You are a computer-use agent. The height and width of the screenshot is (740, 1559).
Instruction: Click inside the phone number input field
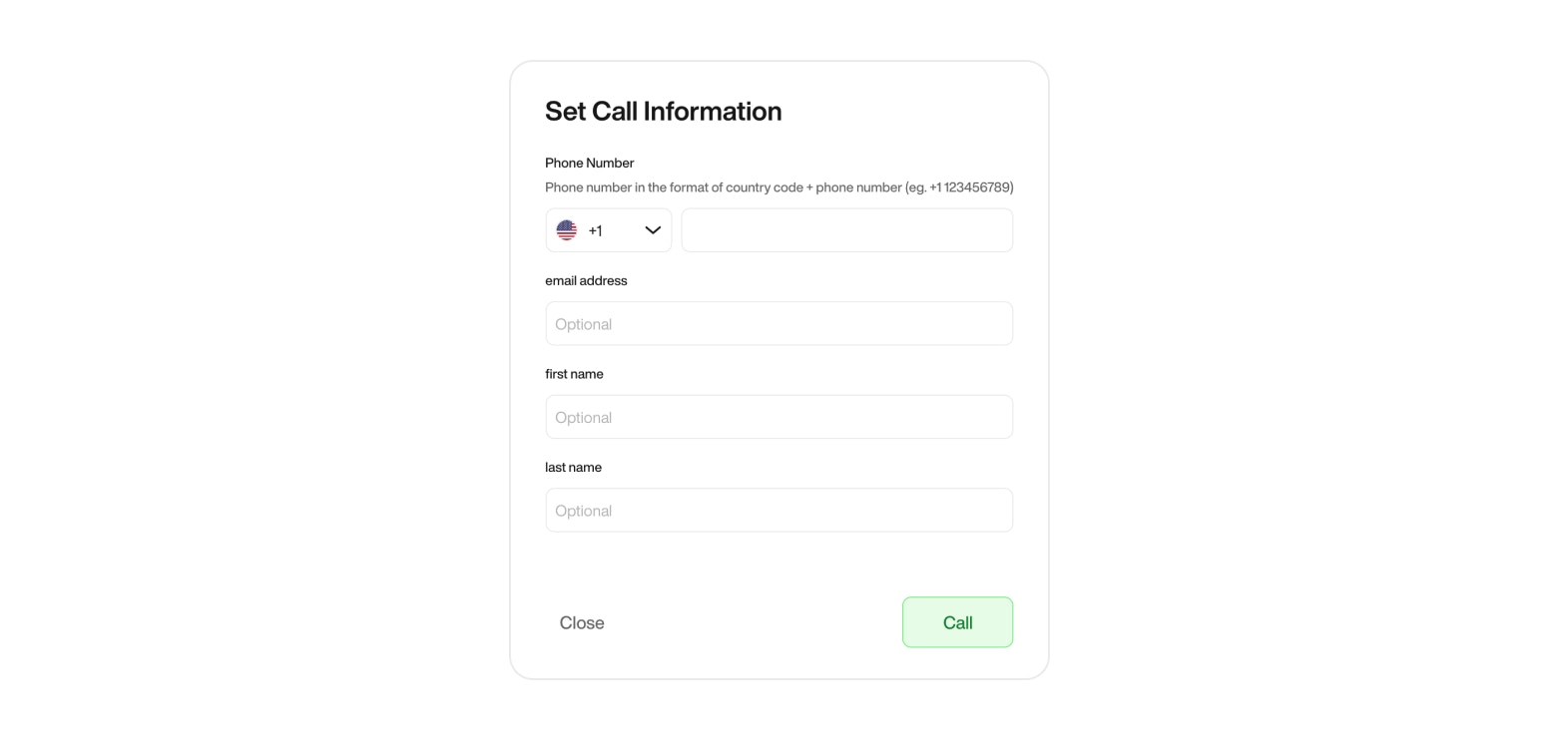(846, 230)
